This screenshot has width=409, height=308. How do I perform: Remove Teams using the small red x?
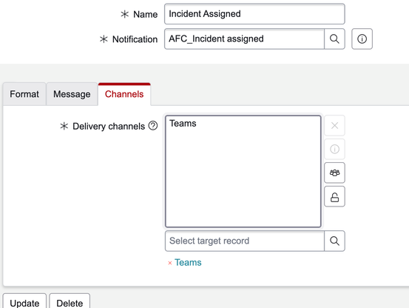coord(170,263)
